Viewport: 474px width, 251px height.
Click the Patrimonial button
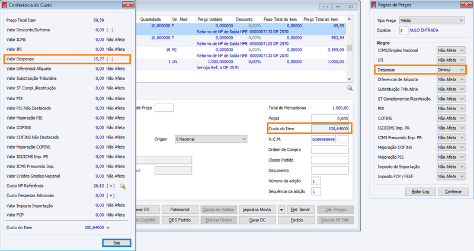tap(180, 210)
